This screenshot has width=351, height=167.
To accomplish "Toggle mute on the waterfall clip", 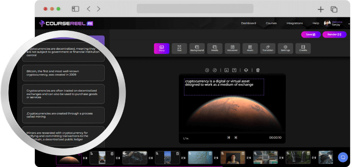I will tap(288, 154).
